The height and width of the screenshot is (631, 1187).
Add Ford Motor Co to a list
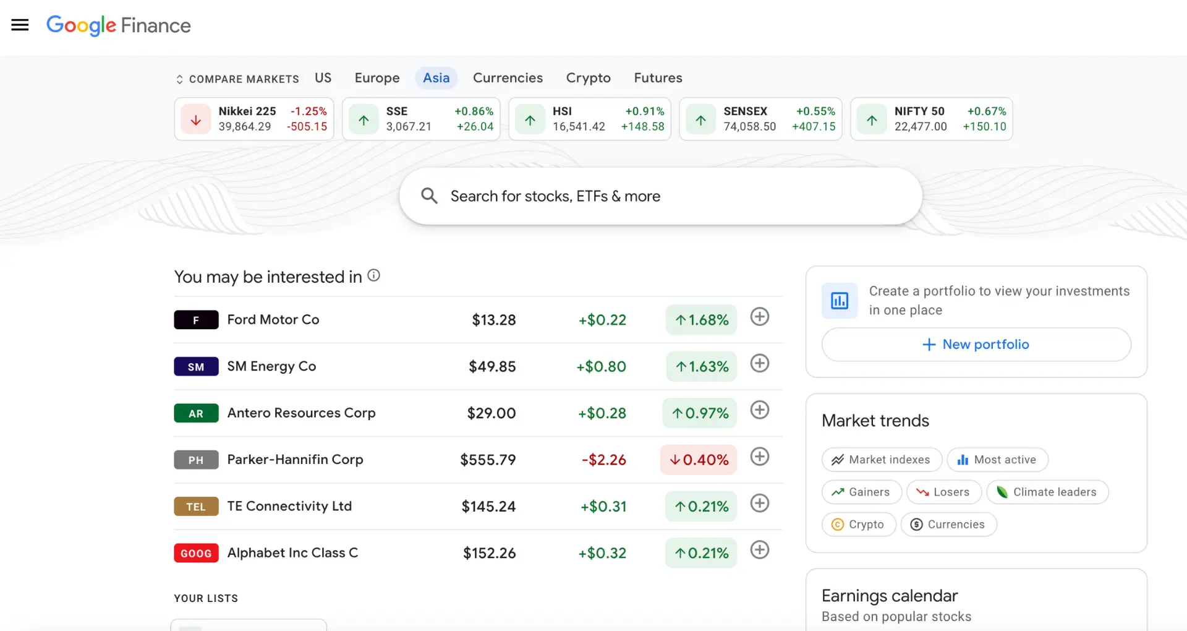point(759,317)
